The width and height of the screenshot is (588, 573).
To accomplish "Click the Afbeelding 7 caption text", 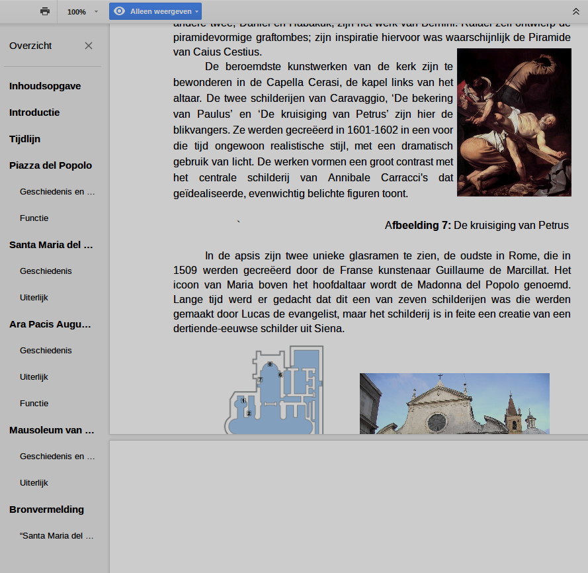I will (476, 226).
